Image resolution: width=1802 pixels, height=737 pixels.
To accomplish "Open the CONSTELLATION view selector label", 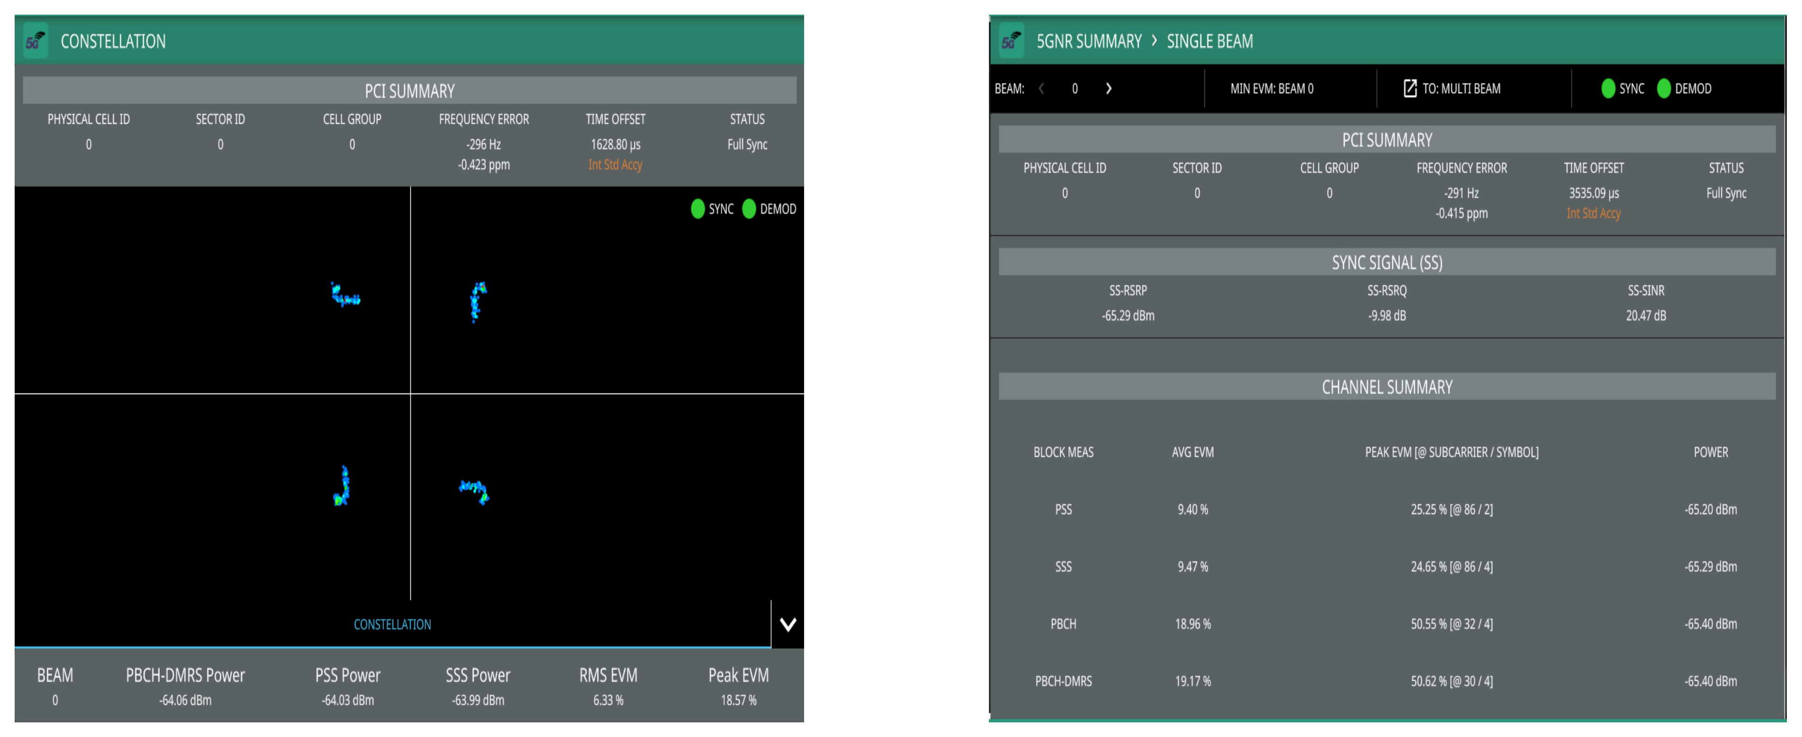I will [392, 625].
